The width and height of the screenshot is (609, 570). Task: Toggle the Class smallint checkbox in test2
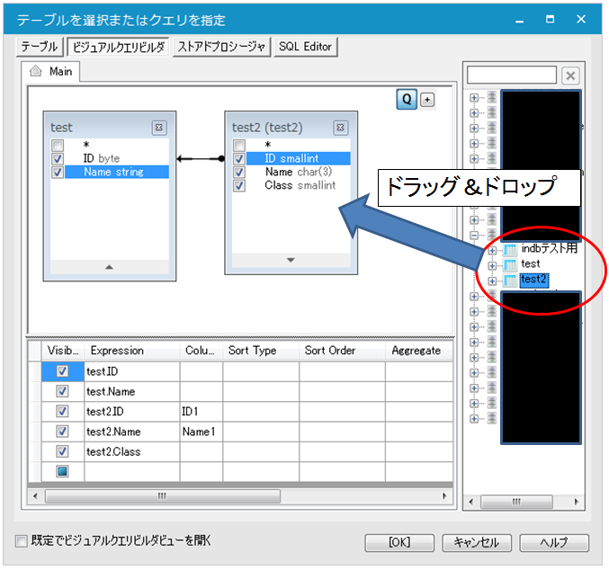pyautogui.click(x=239, y=186)
